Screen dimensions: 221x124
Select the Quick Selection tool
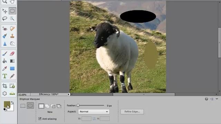point(12,18)
